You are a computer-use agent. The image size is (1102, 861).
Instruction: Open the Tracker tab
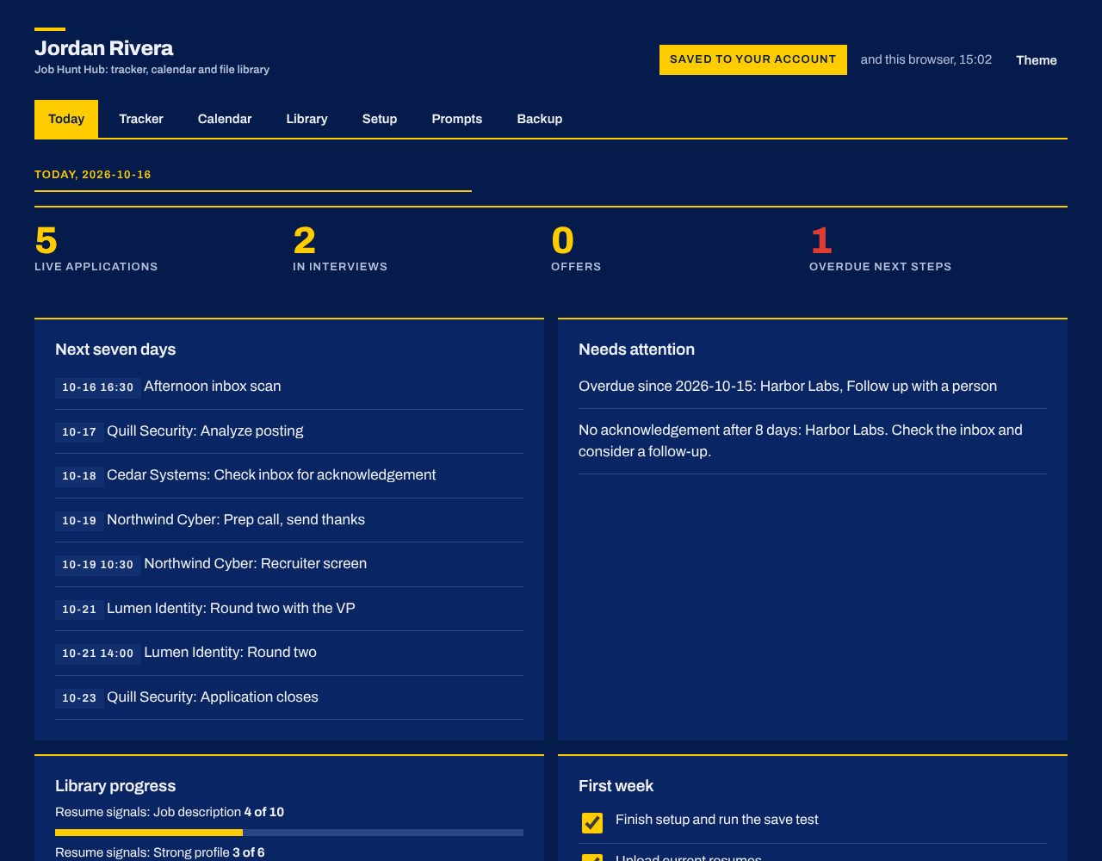[x=141, y=119]
